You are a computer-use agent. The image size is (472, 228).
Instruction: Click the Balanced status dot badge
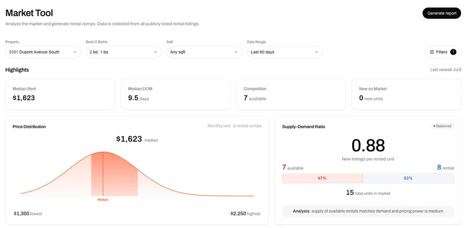click(x=442, y=126)
